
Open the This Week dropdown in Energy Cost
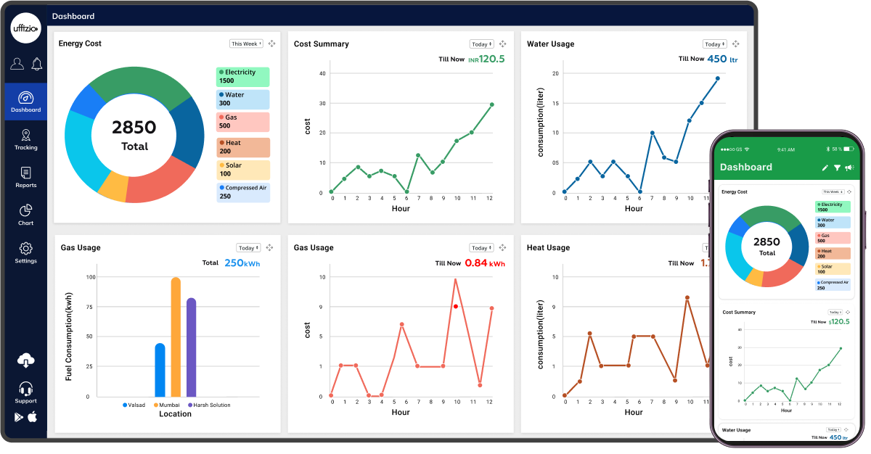[x=245, y=44]
